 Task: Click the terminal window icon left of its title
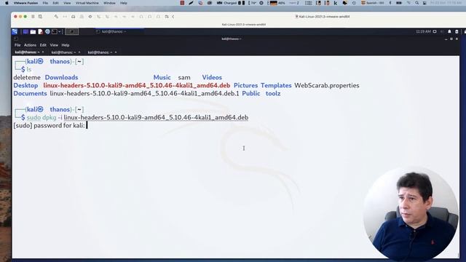[16, 39]
